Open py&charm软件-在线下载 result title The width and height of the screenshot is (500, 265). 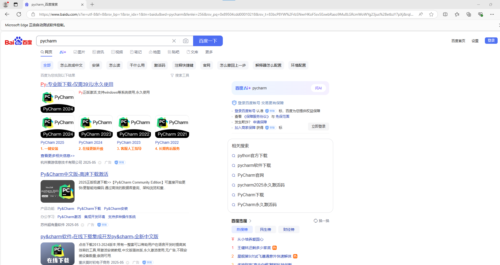tap(99, 237)
